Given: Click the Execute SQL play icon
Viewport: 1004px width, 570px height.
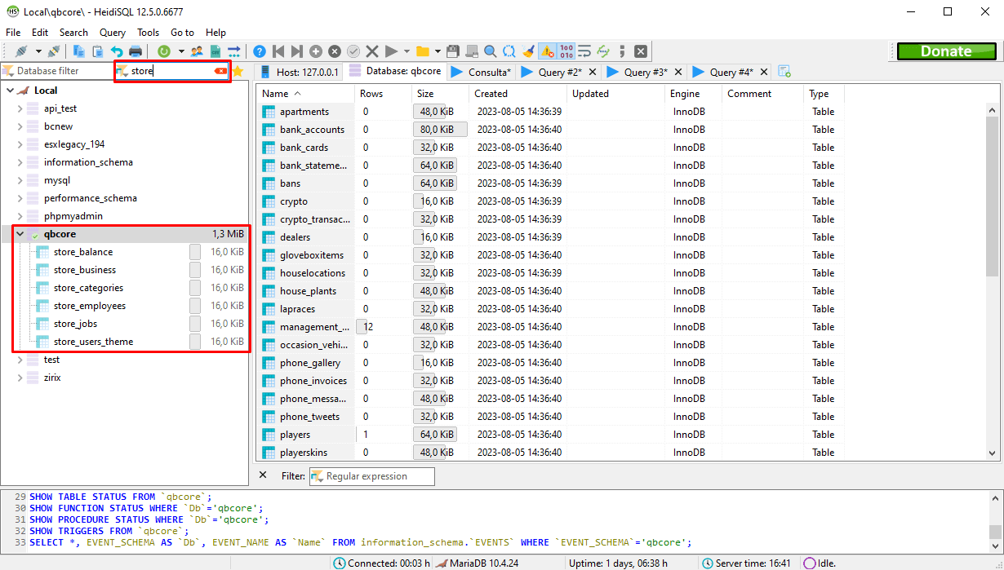Looking at the screenshot, I should tap(391, 51).
